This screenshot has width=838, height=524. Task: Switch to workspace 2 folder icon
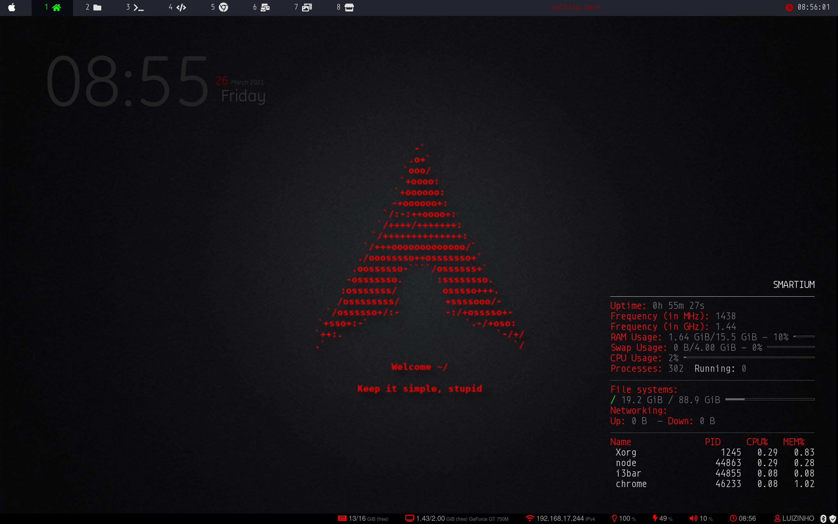(x=97, y=7)
